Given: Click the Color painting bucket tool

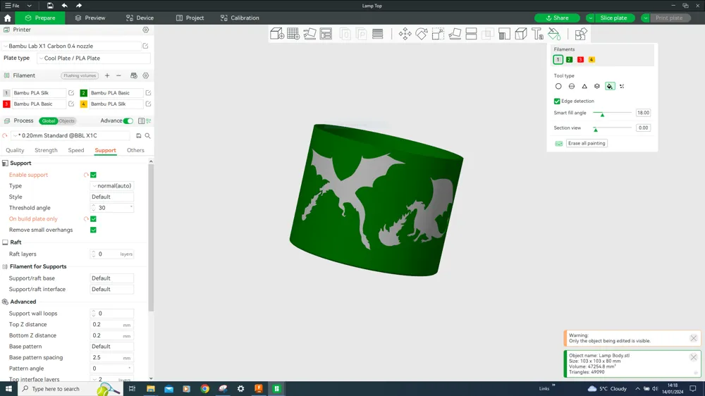Looking at the screenshot, I should pos(554,34).
